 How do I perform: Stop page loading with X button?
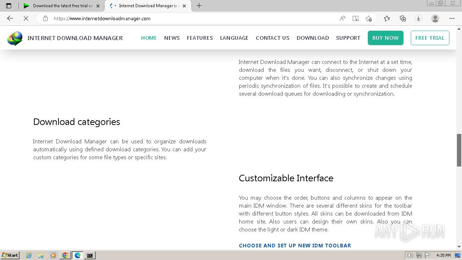coord(26,18)
